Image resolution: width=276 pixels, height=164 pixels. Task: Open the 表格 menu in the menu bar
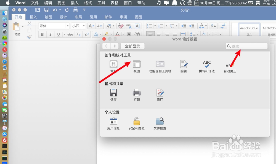[x=115, y=3]
